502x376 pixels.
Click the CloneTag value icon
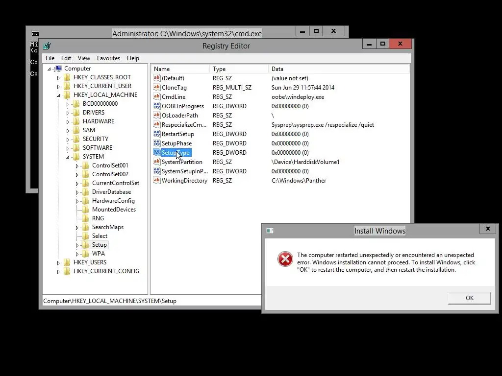[x=156, y=87]
